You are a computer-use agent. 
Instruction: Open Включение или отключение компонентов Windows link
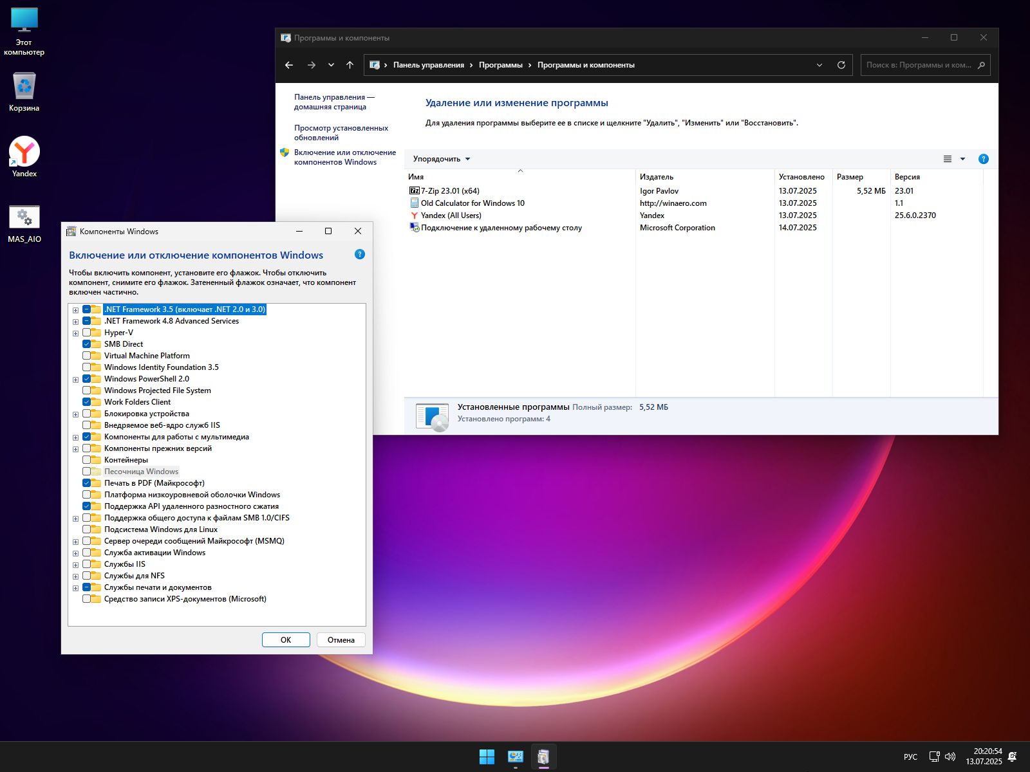tap(345, 157)
